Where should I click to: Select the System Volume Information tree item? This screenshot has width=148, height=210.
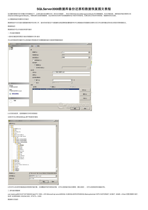(x=22, y=165)
